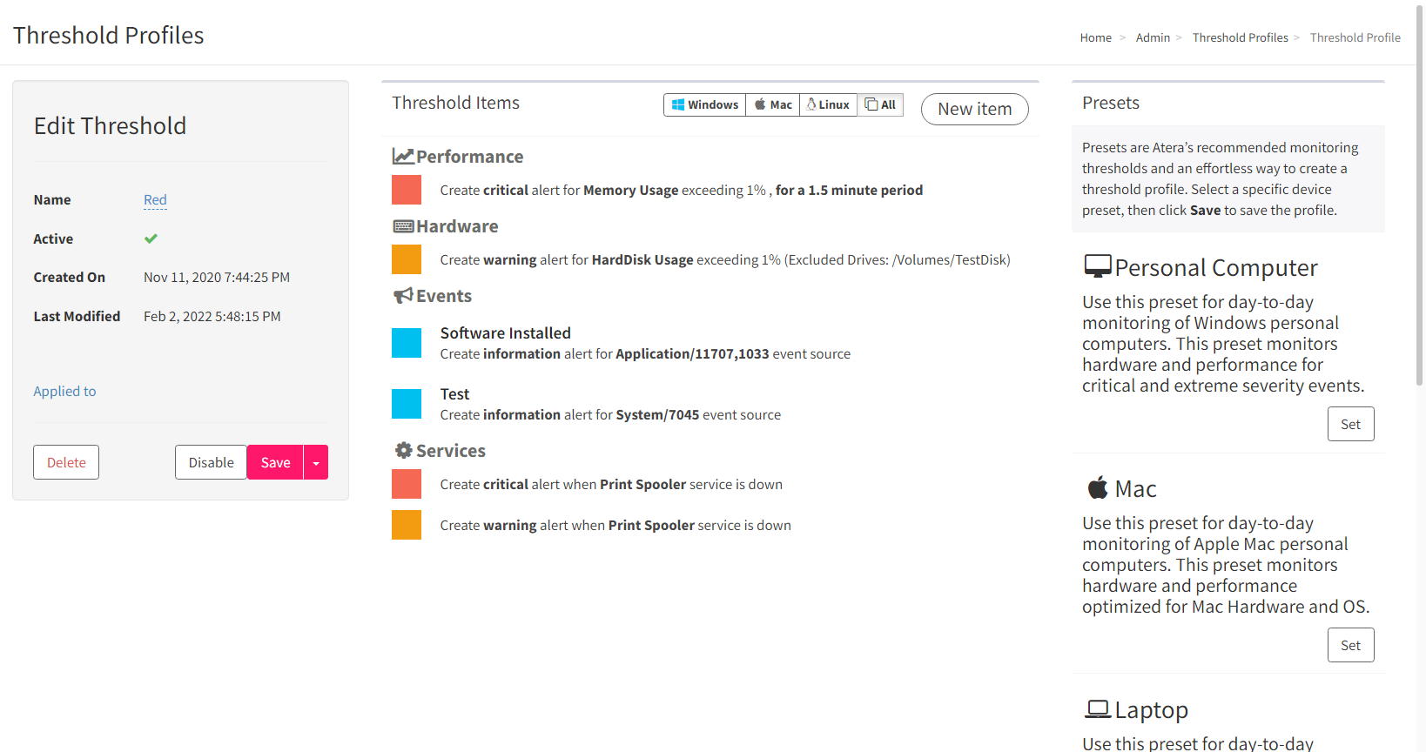Screen dimensions: 1426x752
Task: Click the Personal Computer monitor icon
Action: 1097,266
